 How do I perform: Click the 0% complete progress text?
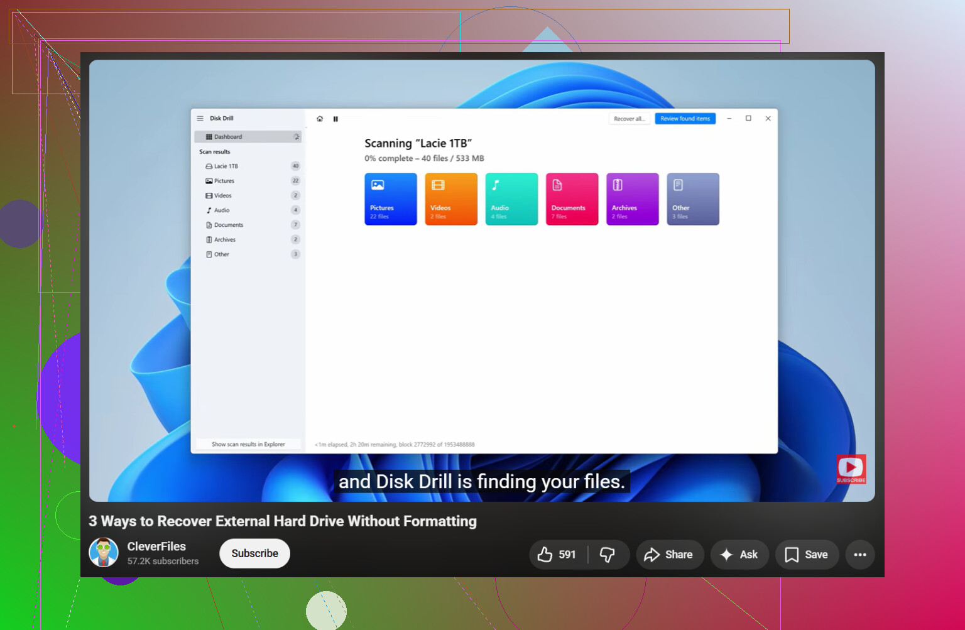(424, 158)
